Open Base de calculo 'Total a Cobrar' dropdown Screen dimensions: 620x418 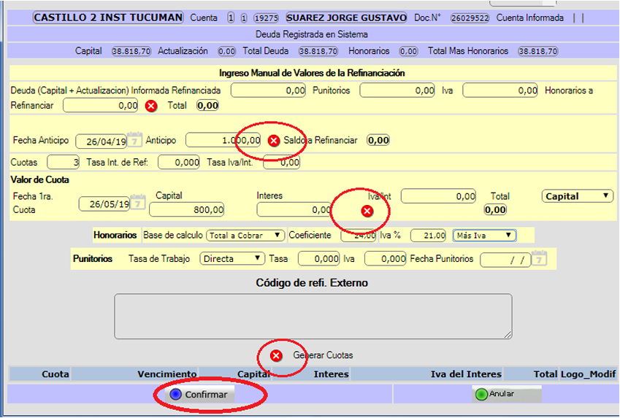click(245, 236)
